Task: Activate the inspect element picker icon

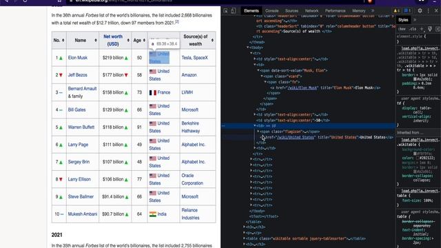Action: [x=225, y=11]
